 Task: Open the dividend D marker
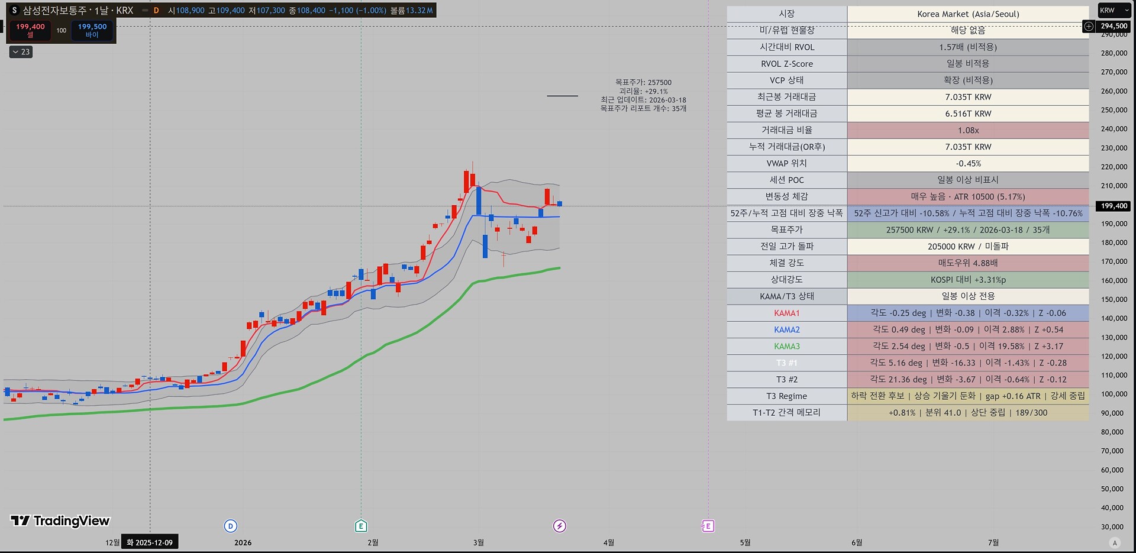pyautogui.click(x=231, y=526)
